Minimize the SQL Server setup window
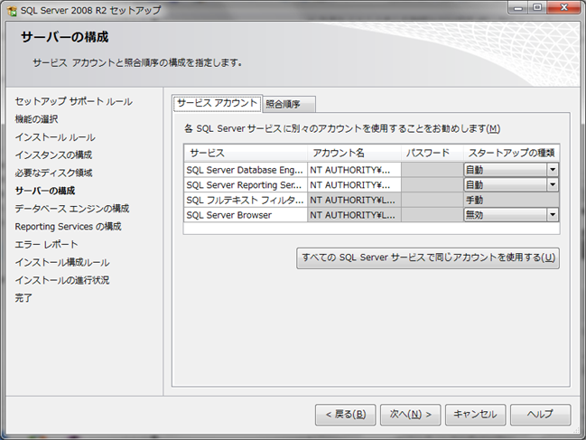 coord(518,8)
